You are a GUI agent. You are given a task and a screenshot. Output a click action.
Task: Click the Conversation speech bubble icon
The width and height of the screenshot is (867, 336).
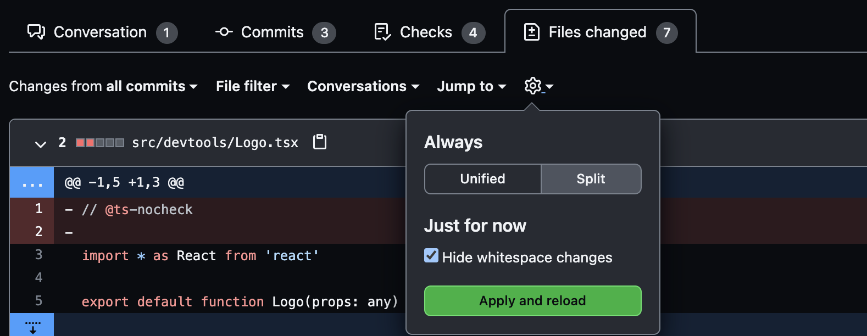(36, 32)
